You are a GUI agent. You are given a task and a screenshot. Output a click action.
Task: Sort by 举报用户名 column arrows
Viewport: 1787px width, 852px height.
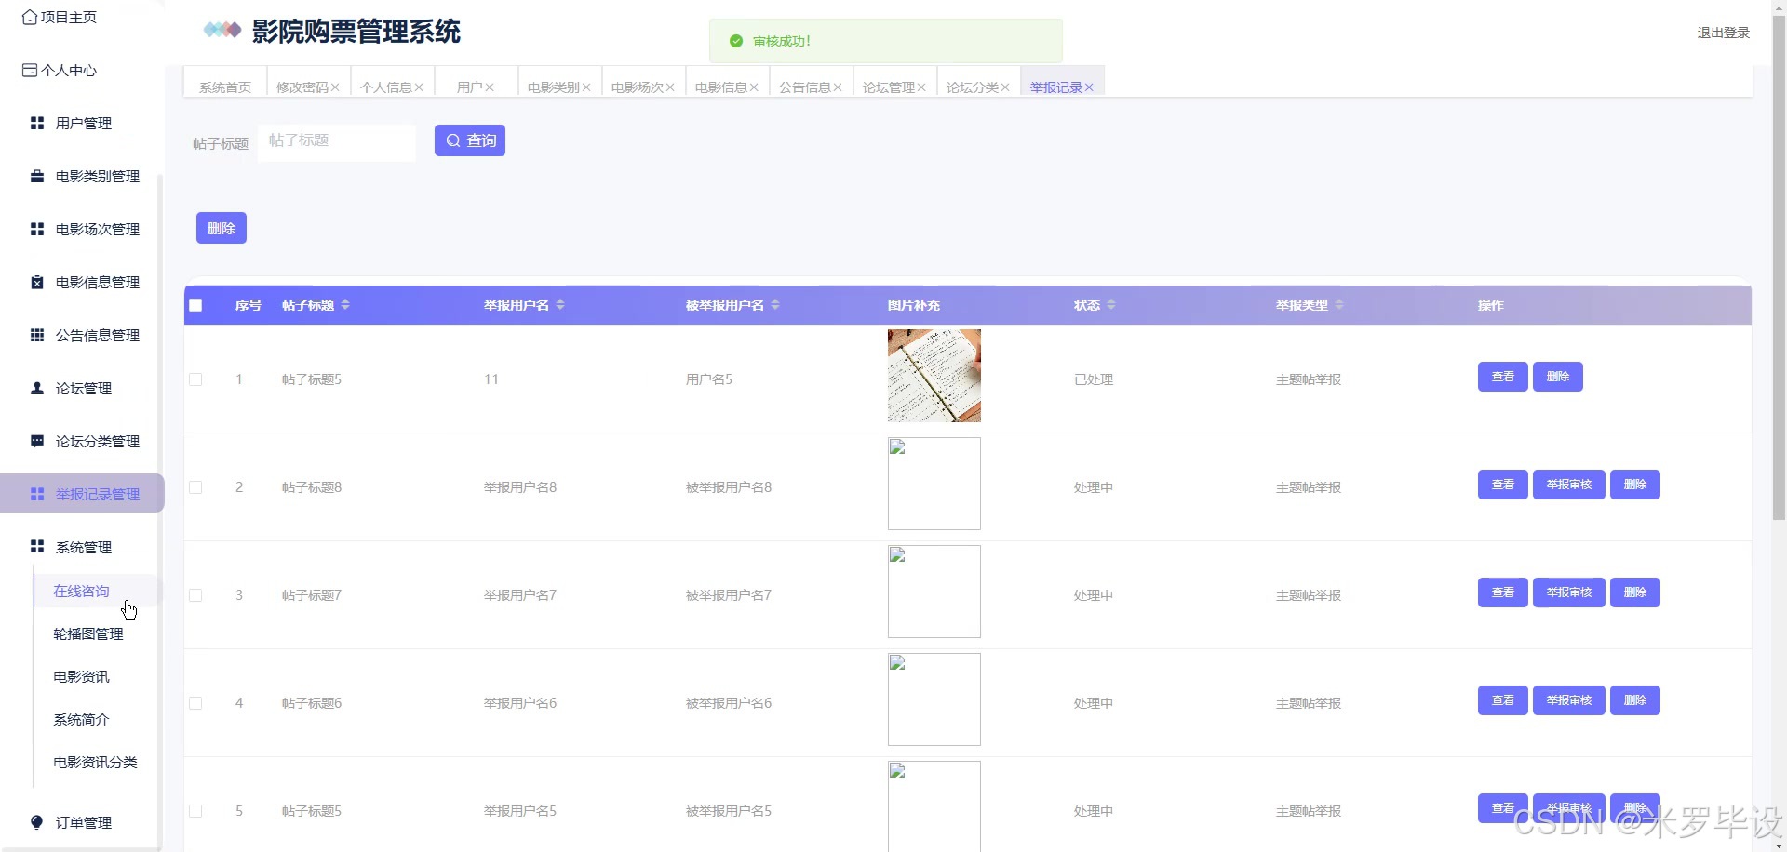tap(560, 305)
